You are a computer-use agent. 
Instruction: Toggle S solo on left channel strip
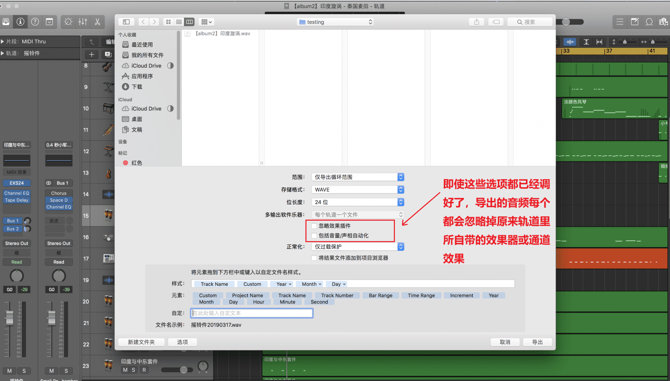point(24,371)
